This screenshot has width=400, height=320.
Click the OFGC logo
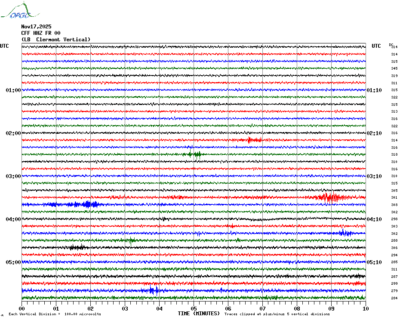pyautogui.click(x=20, y=10)
